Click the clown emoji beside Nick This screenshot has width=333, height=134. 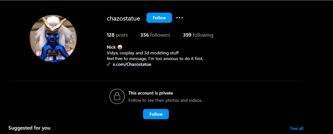(120, 47)
